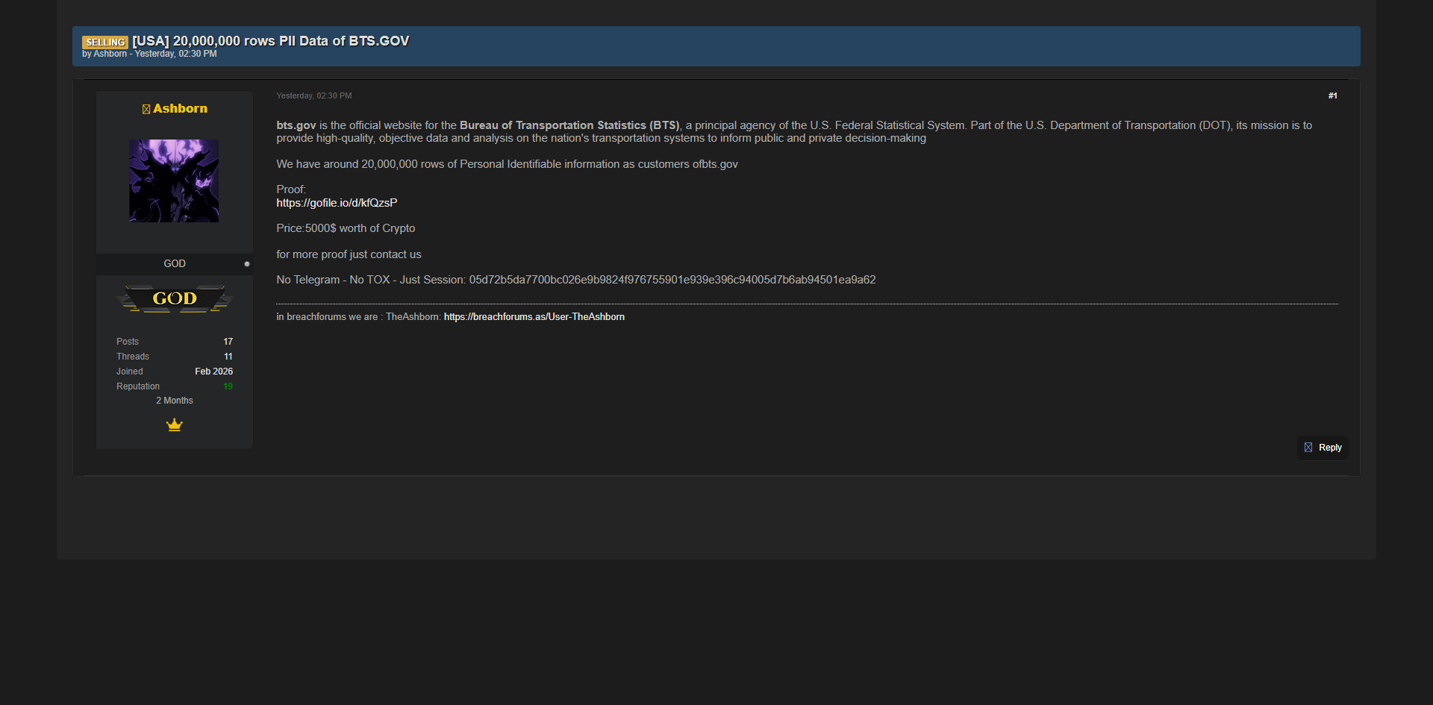Click the gold crown award icon

coord(175,425)
